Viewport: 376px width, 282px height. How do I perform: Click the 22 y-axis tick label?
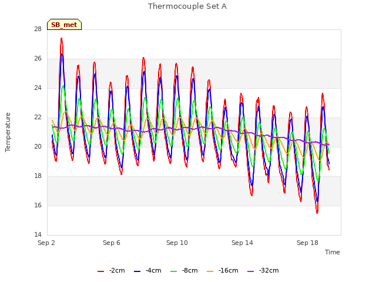pos(38,117)
